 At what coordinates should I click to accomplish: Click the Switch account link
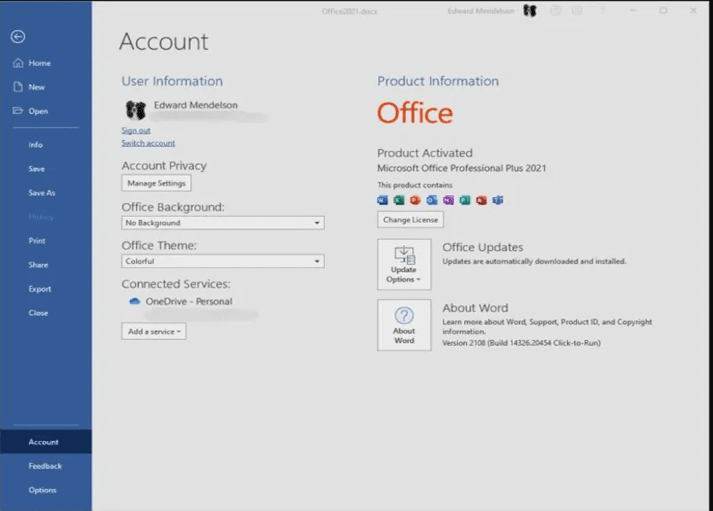click(x=148, y=143)
